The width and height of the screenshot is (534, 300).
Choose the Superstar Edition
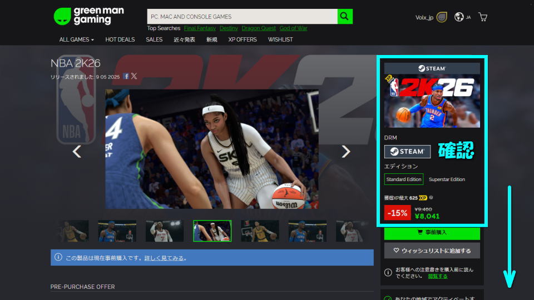[447, 179]
